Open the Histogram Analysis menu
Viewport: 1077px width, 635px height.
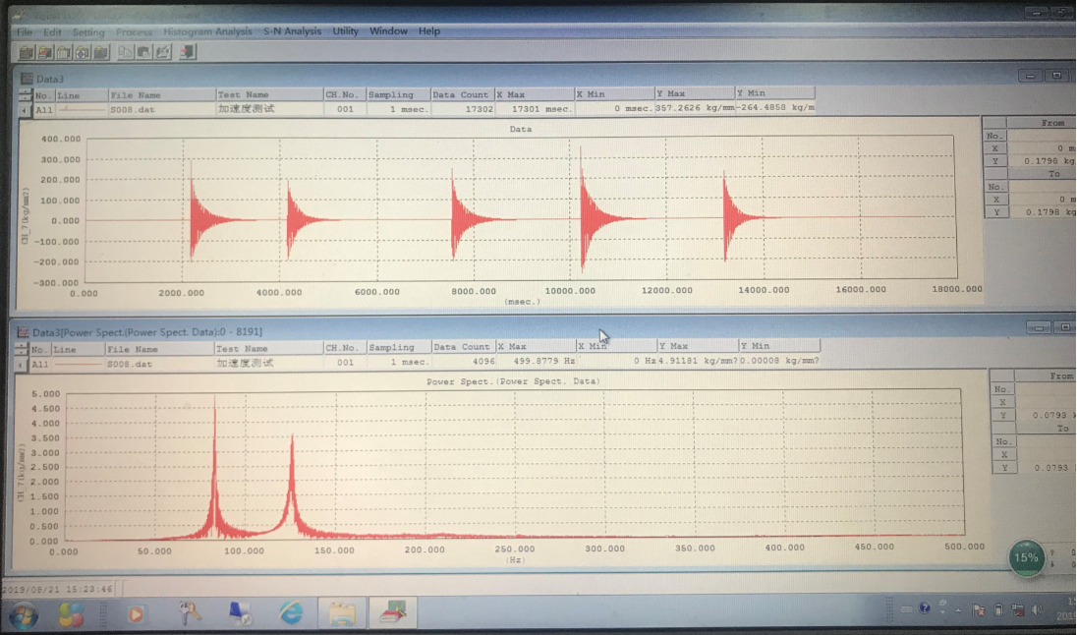click(x=207, y=31)
